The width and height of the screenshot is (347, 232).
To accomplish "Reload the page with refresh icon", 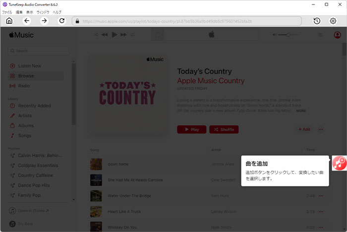I will click(x=62, y=21).
